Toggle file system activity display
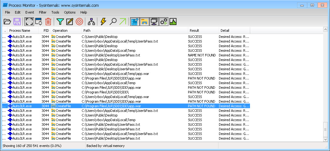The height and width of the screenshot is (151, 330). [144, 22]
